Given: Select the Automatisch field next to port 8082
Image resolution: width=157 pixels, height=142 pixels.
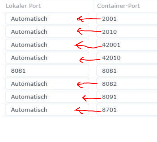Looking at the screenshot, I should (48, 84).
